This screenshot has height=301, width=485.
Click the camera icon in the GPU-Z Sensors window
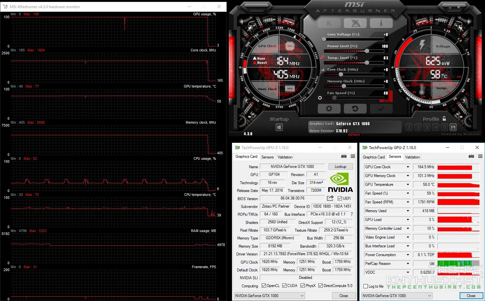471,157
